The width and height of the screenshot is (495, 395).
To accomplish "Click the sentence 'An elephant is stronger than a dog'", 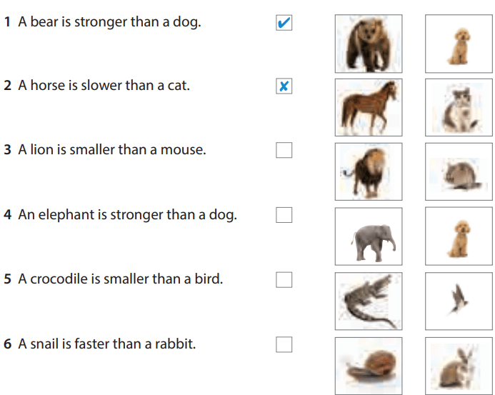I will [x=120, y=215].
